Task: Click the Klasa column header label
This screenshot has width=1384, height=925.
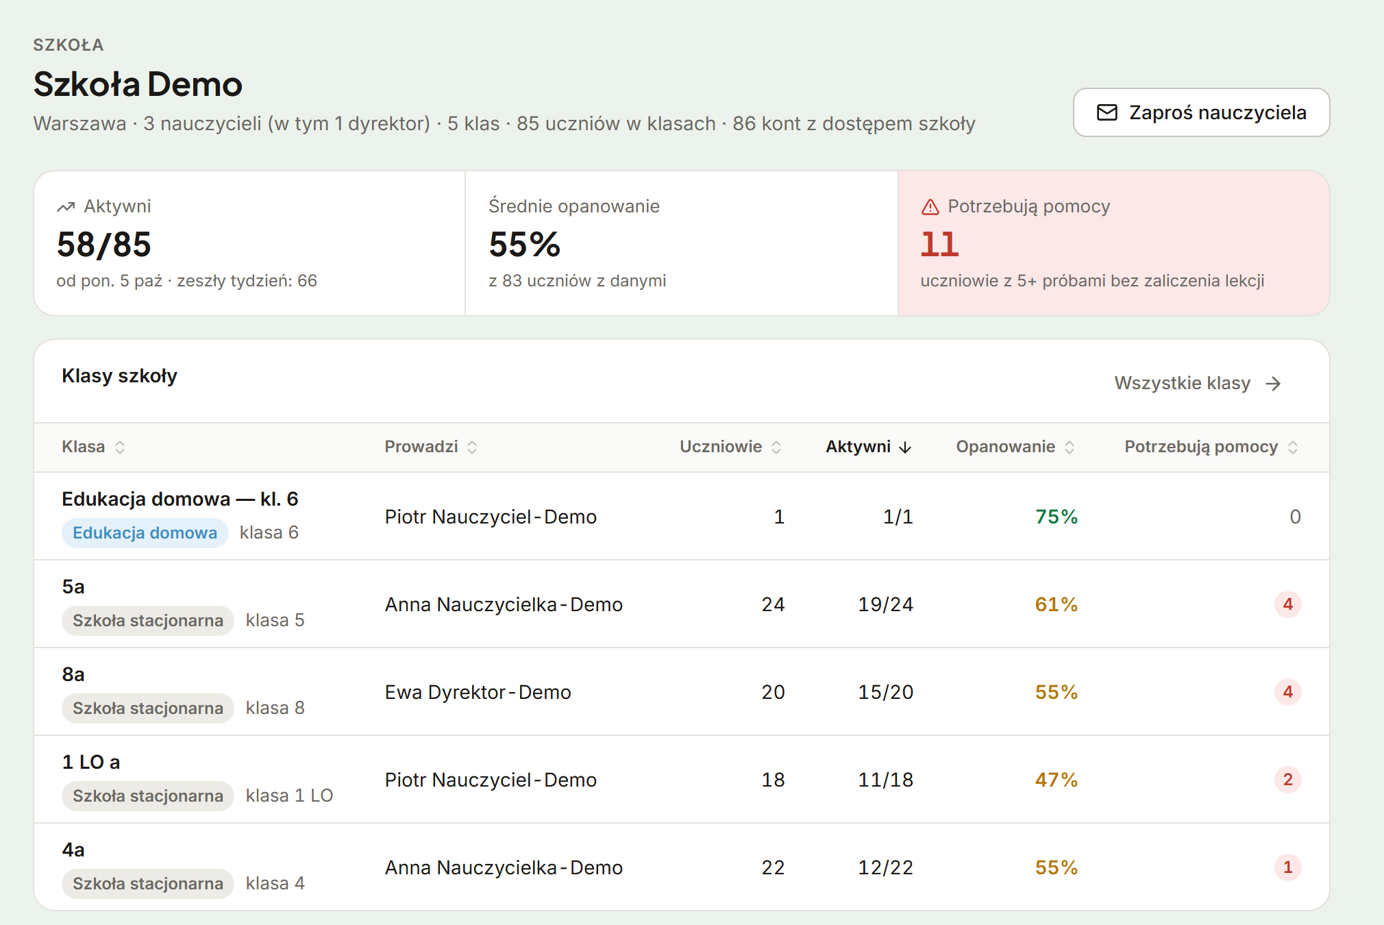Action: pyautogui.click(x=84, y=447)
